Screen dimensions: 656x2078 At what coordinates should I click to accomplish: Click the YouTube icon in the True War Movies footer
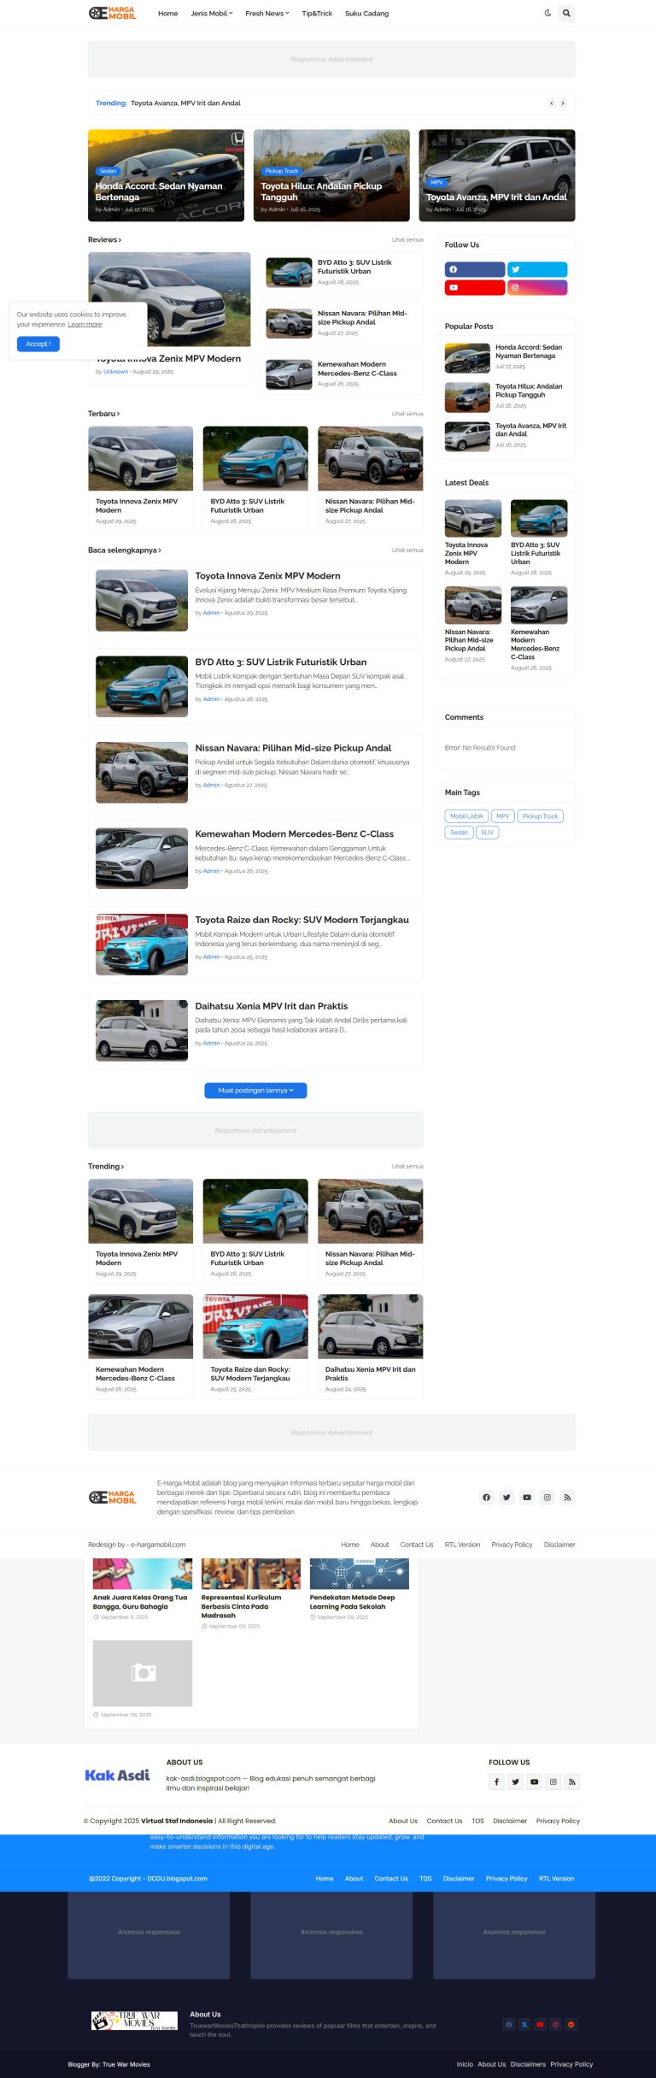(540, 2024)
